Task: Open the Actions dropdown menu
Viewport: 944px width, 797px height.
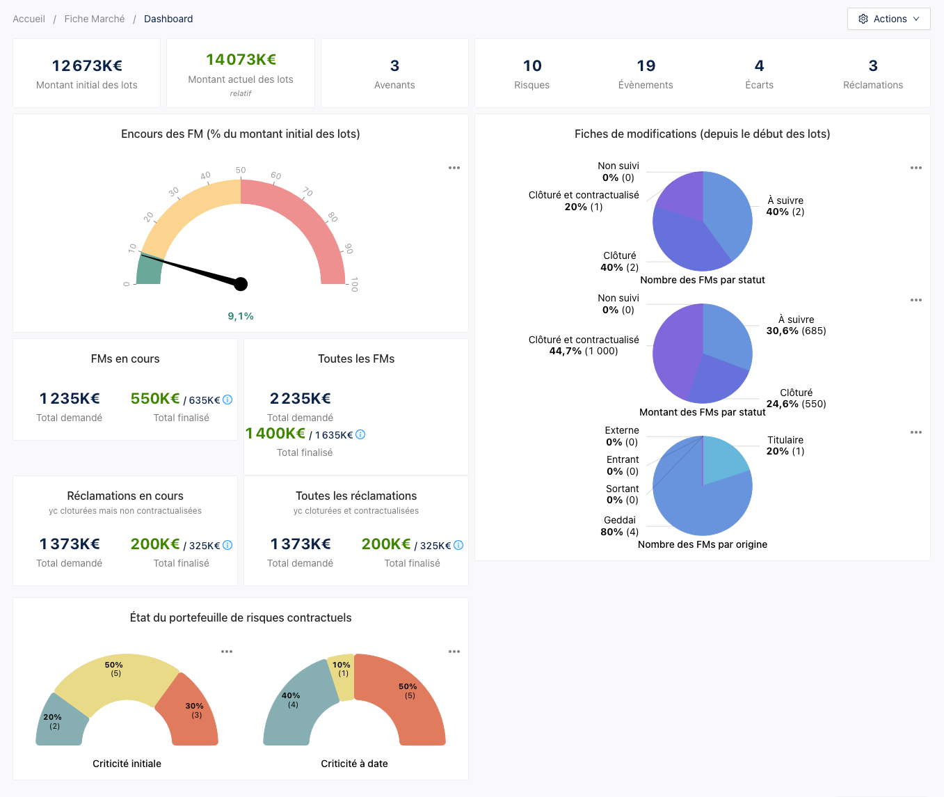Action: coord(888,19)
